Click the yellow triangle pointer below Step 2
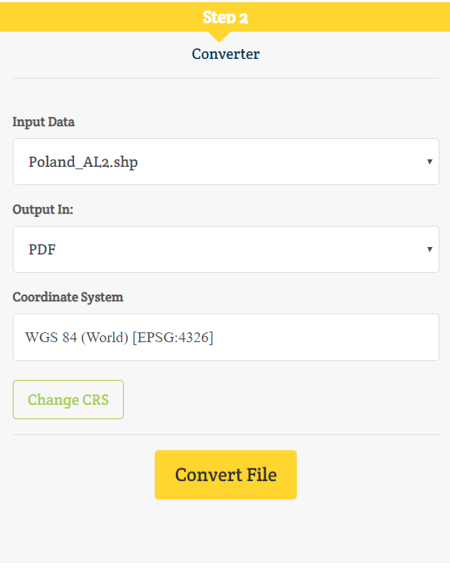Viewport: 450px width, 568px height. point(219,36)
